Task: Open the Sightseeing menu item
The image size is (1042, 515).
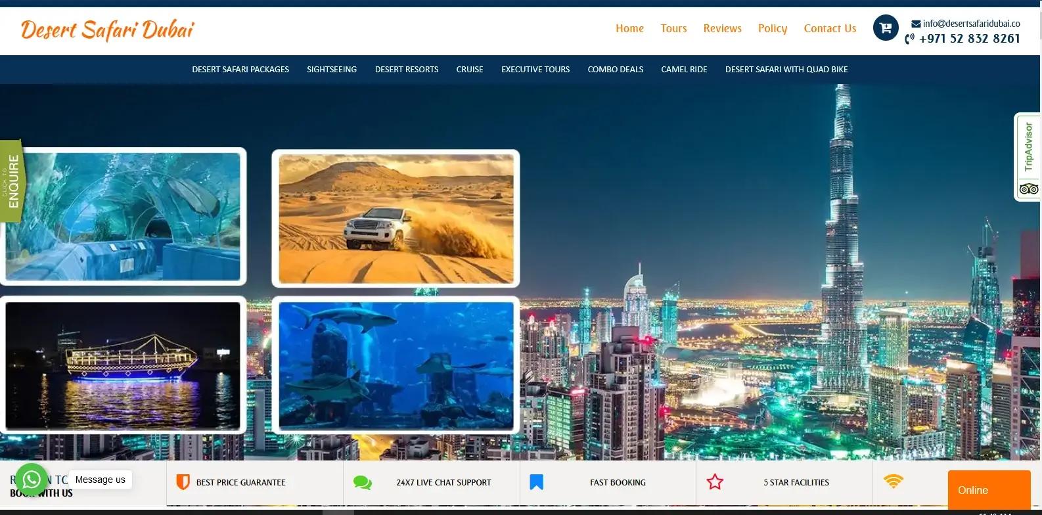Action: point(332,70)
